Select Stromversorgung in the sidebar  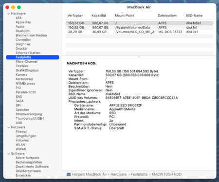point(29,114)
